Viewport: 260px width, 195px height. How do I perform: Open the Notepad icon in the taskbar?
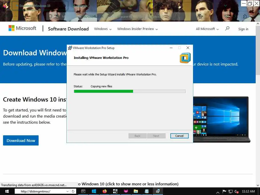tap(147, 191)
